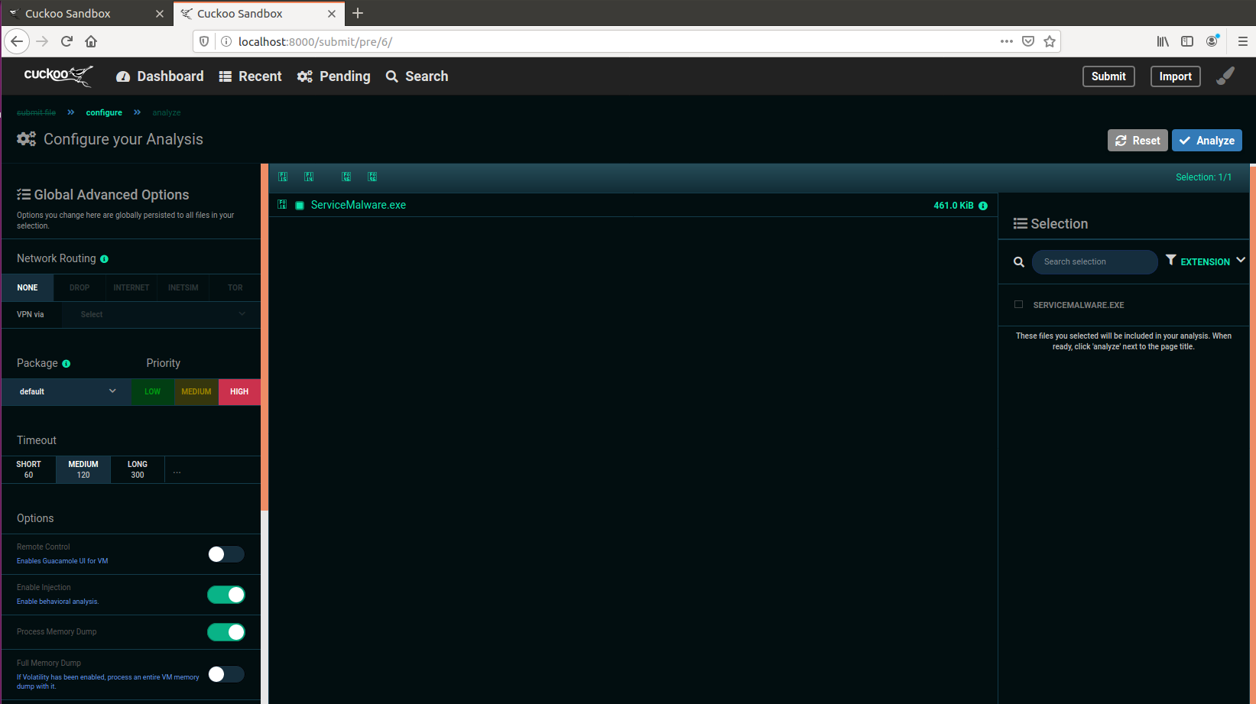
Task: Enable the Remote Control toggle
Action: click(x=226, y=554)
